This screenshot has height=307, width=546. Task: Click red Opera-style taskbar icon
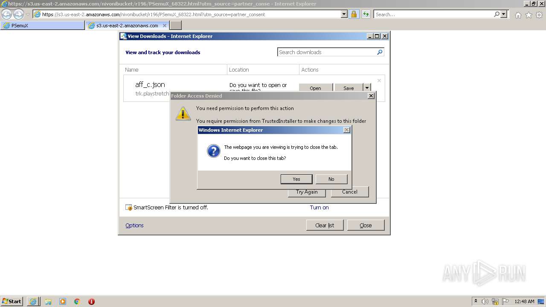(x=91, y=301)
